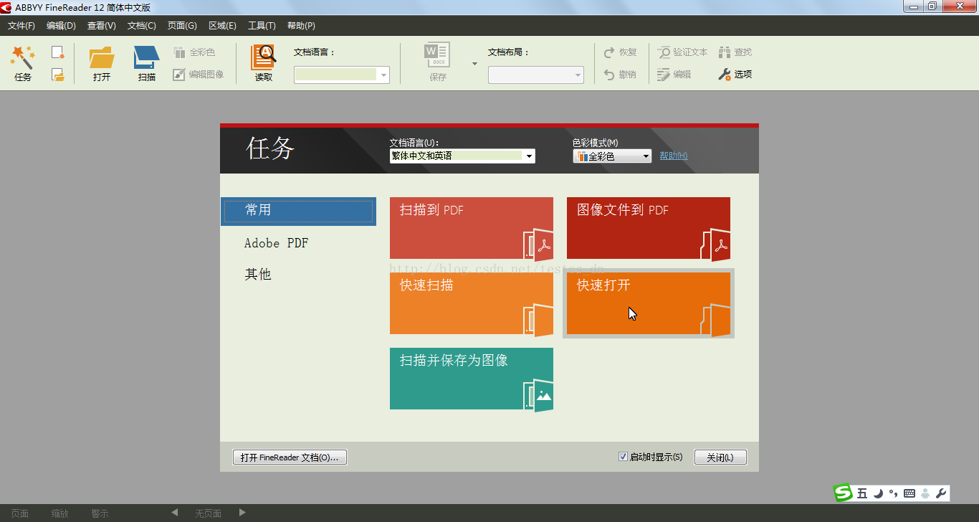The width and height of the screenshot is (979, 522).
Task: Open the 区域(E) menu
Action: tap(222, 26)
